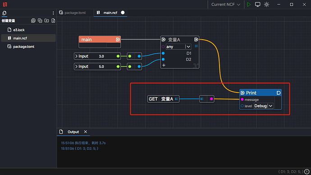311x175 pixels.
Task: Open the Debug level dropdown in the Print node
Action: (264, 106)
